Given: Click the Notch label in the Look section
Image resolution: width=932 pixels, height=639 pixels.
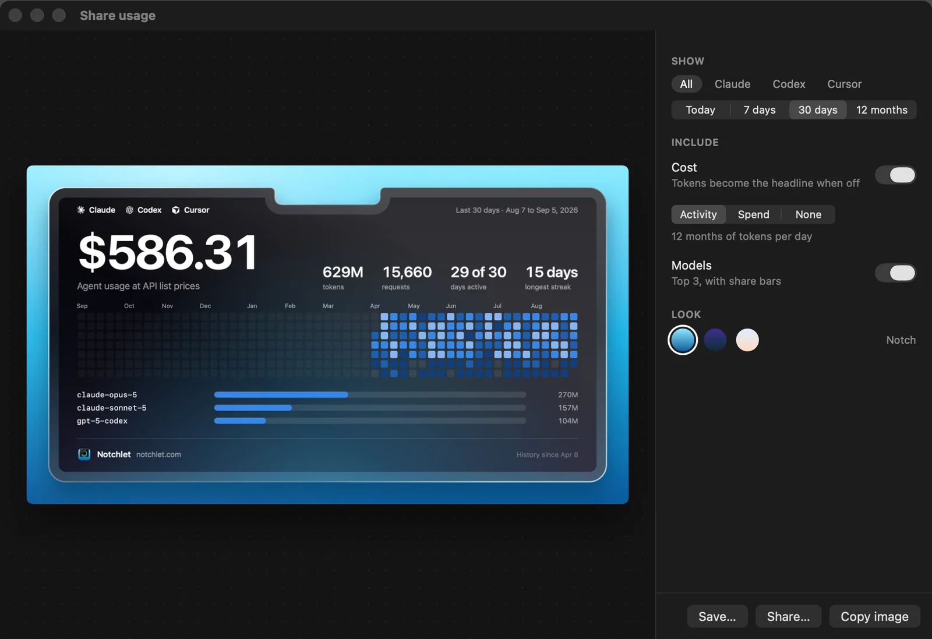Looking at the screenshot, I should (901, 340).
